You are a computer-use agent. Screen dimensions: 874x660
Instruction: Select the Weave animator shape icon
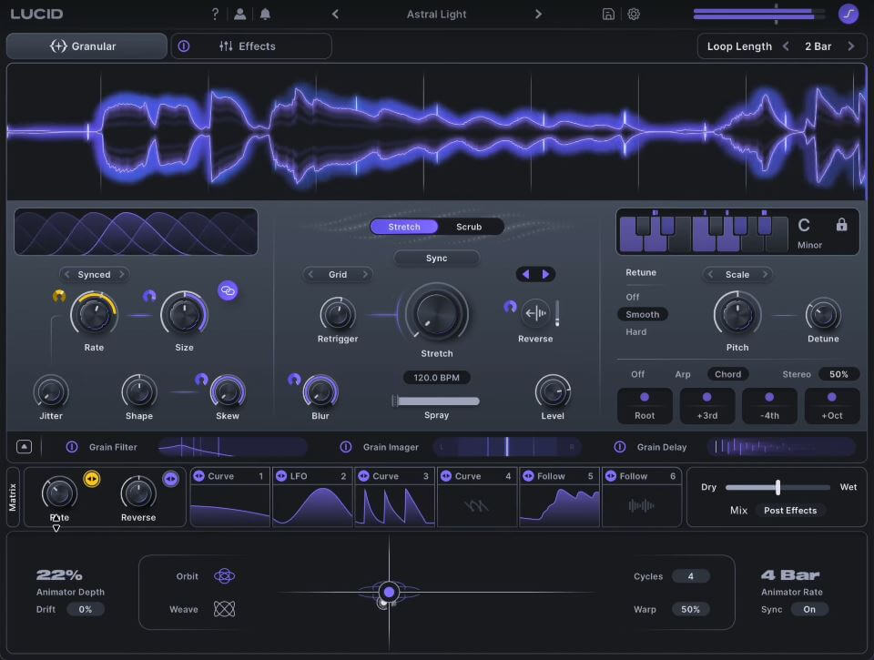point(224,609)
